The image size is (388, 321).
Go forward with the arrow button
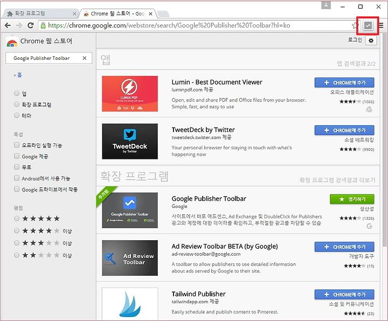pyautogui.click(x=19, y=25)
